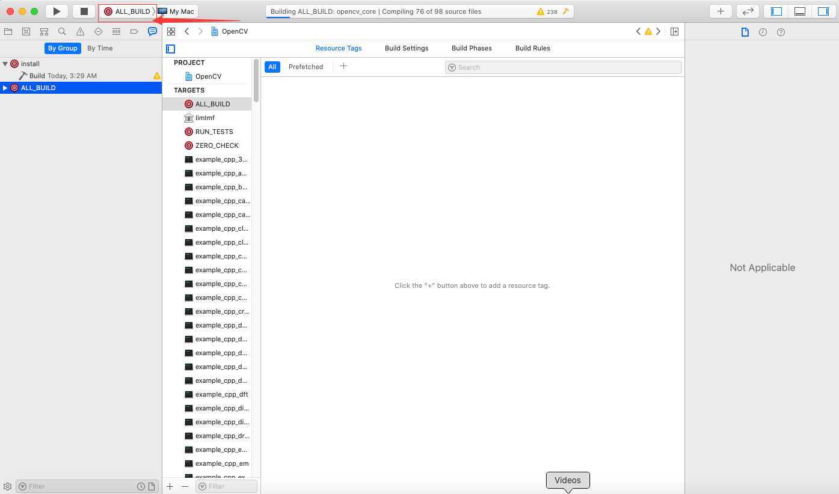Open the Debug navigator
The width and height of the screenshot is (839, 494).
[116, 31]
